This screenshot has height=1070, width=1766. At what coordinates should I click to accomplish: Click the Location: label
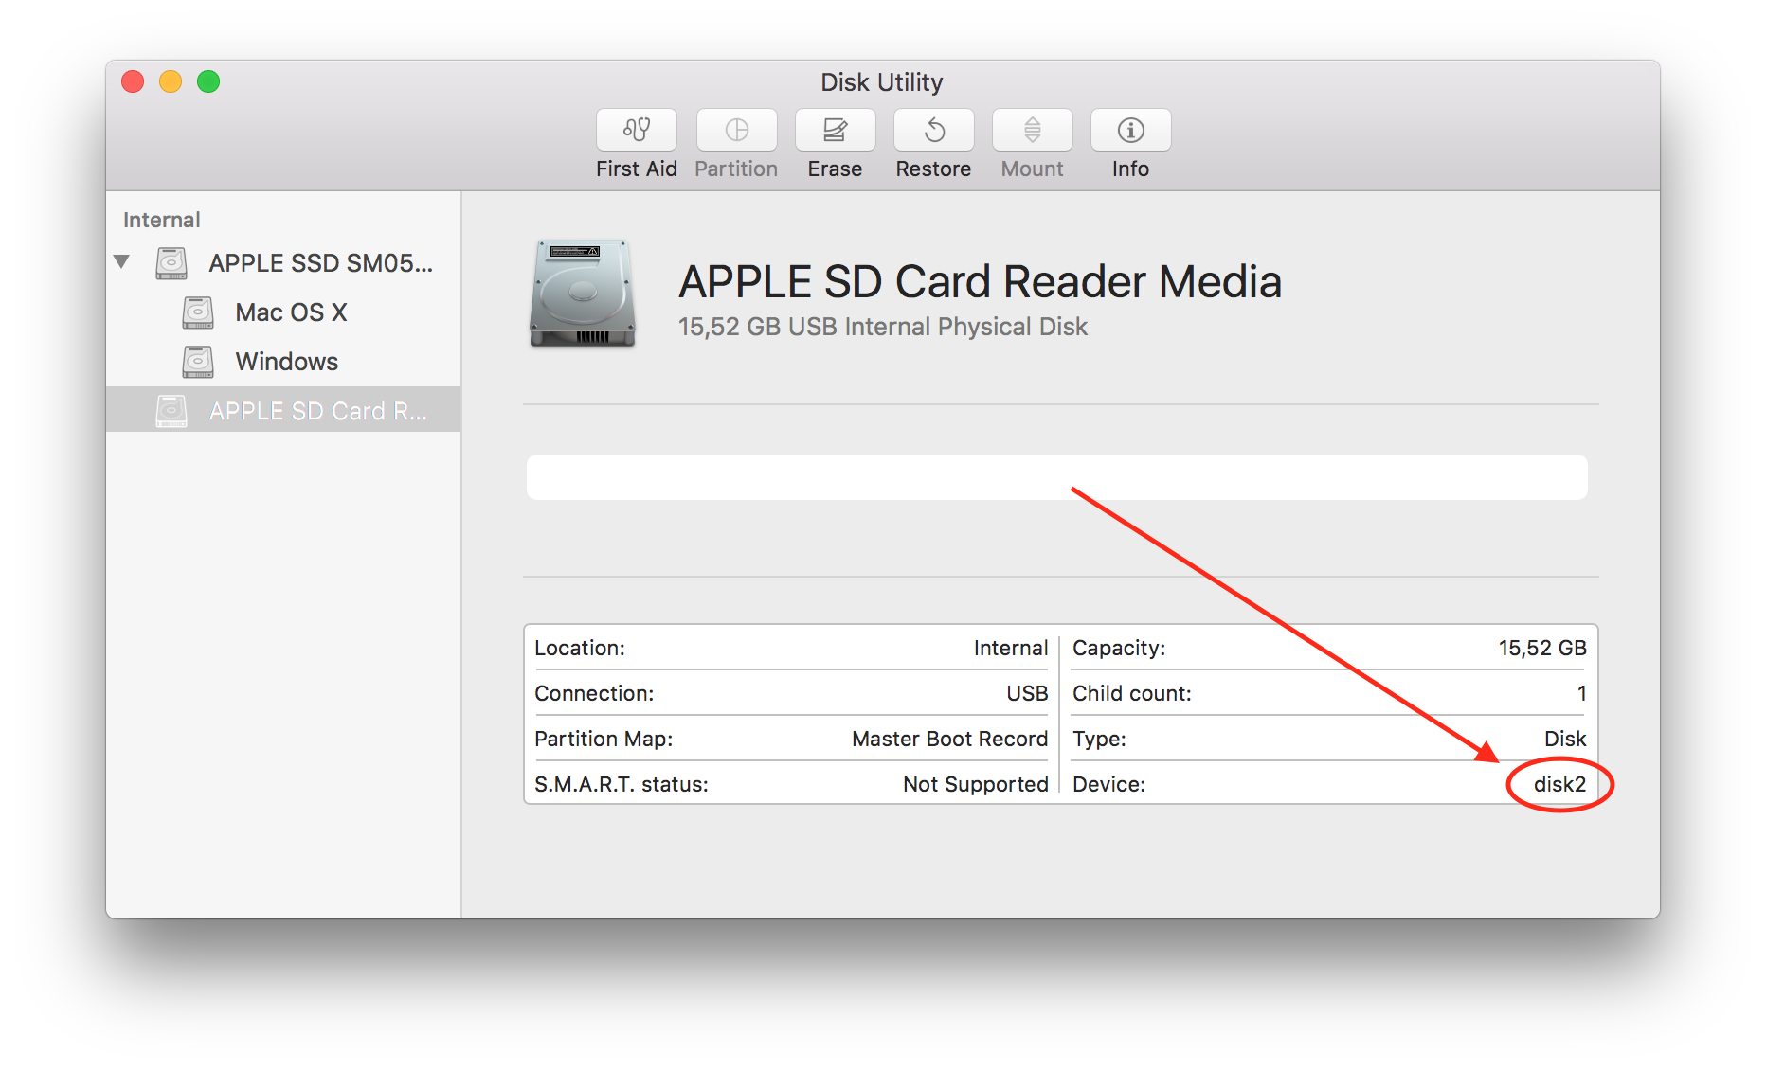[580, 648]
